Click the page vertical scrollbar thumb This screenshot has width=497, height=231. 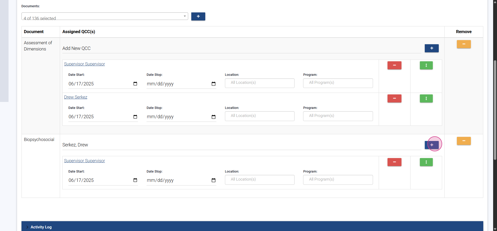[495, 110]
